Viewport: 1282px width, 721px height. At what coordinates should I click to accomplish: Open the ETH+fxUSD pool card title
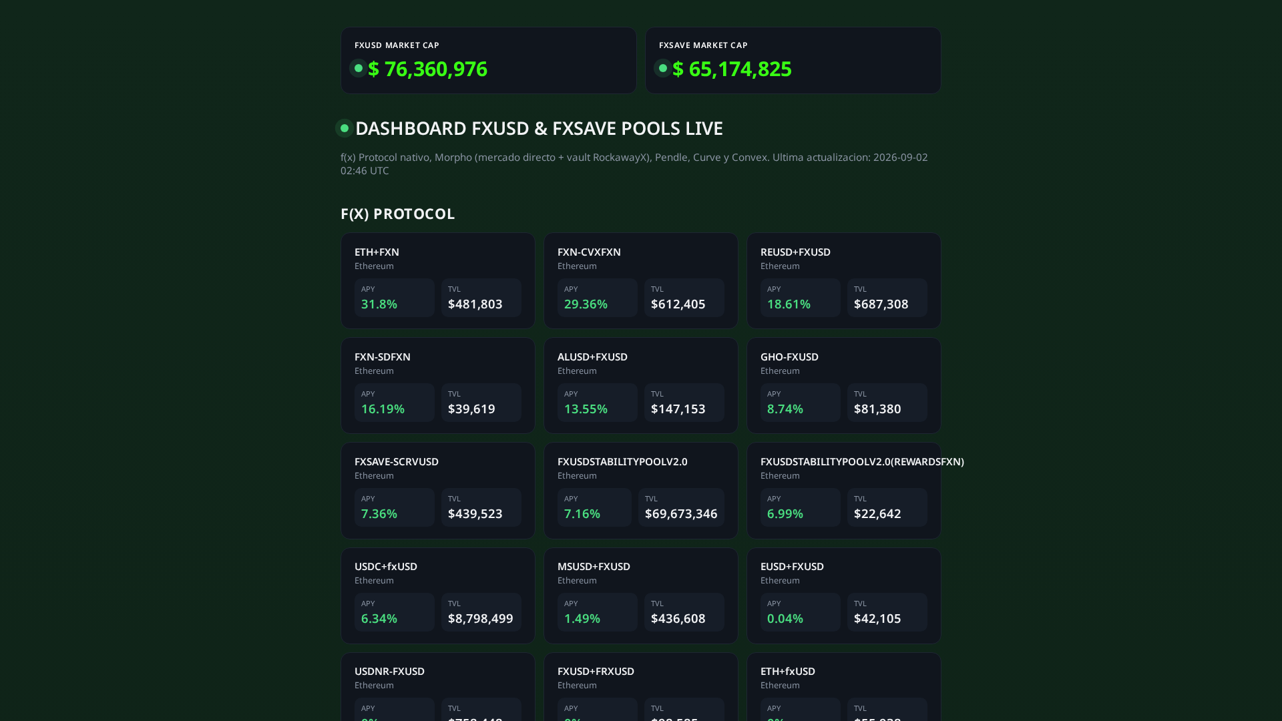click(788, 671)
